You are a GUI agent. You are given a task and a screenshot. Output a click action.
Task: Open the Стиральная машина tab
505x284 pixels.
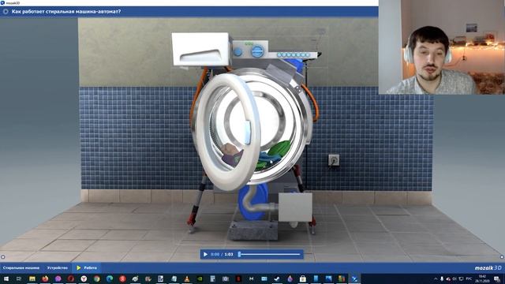(x=21, y=267)
